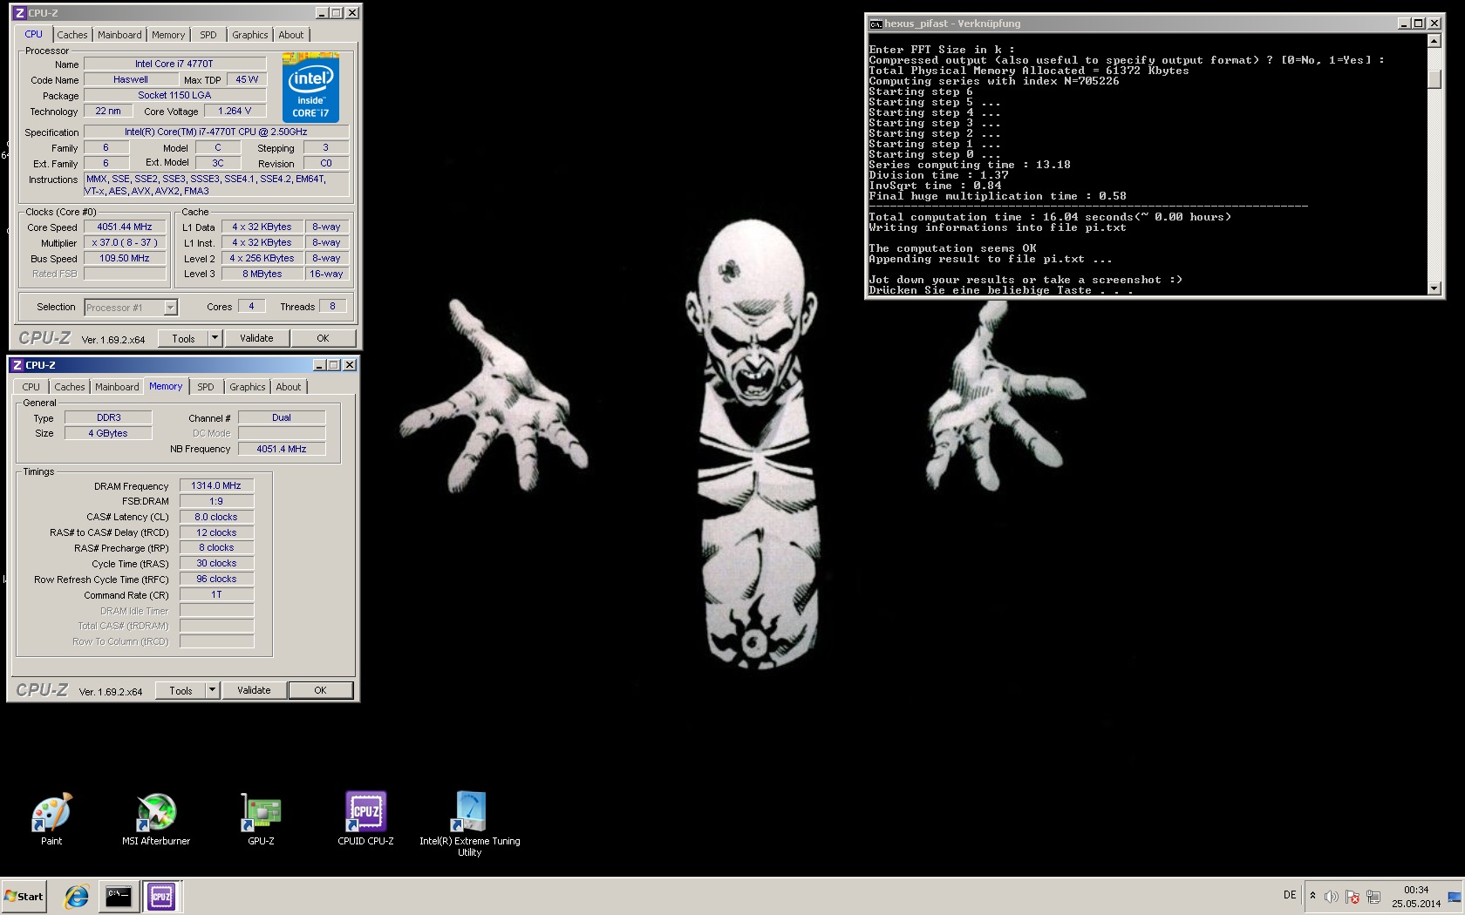Click Bus Speed value 109.50 MHz

(125, 258)
